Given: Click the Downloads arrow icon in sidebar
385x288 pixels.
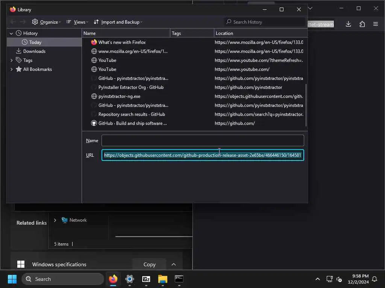Looking at the screenshot, I should (x=18, y=51).
